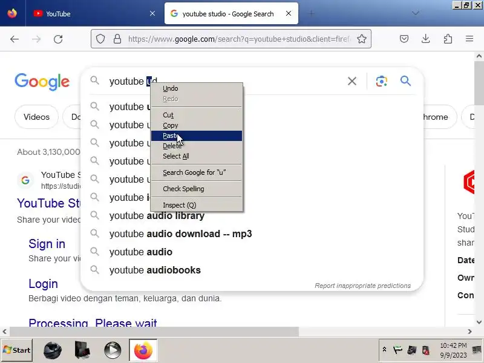
Task: Pick the suggestion youtube audio download -- mp3
Action: click(252, 234)
